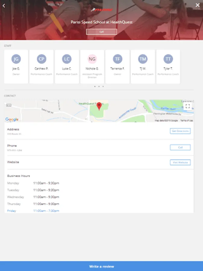
Task: Open Joe G. JG avatar
Action: [x=16, y=59]
